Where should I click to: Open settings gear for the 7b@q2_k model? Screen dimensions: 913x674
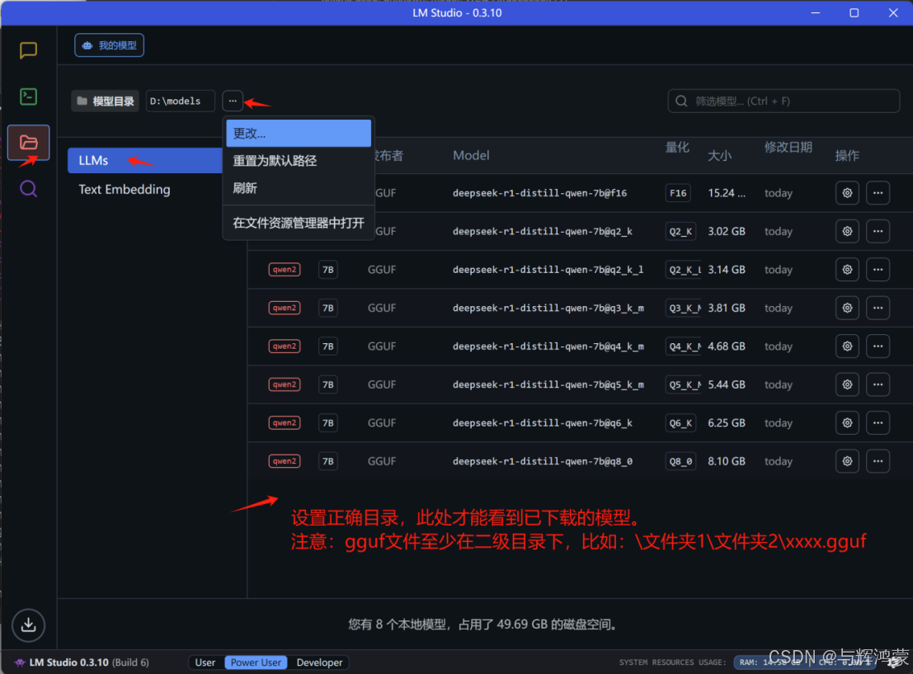[x=847, y=231]
